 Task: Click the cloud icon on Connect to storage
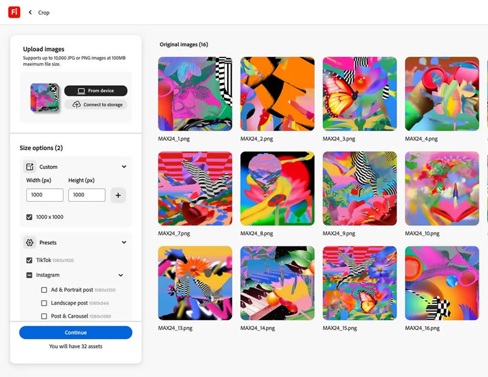[76, 105]
